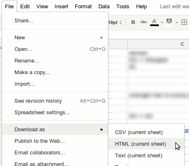This screenshot has width=189, height=166.
Task: Expand the New submenu
Action: (x=55, y=38)
